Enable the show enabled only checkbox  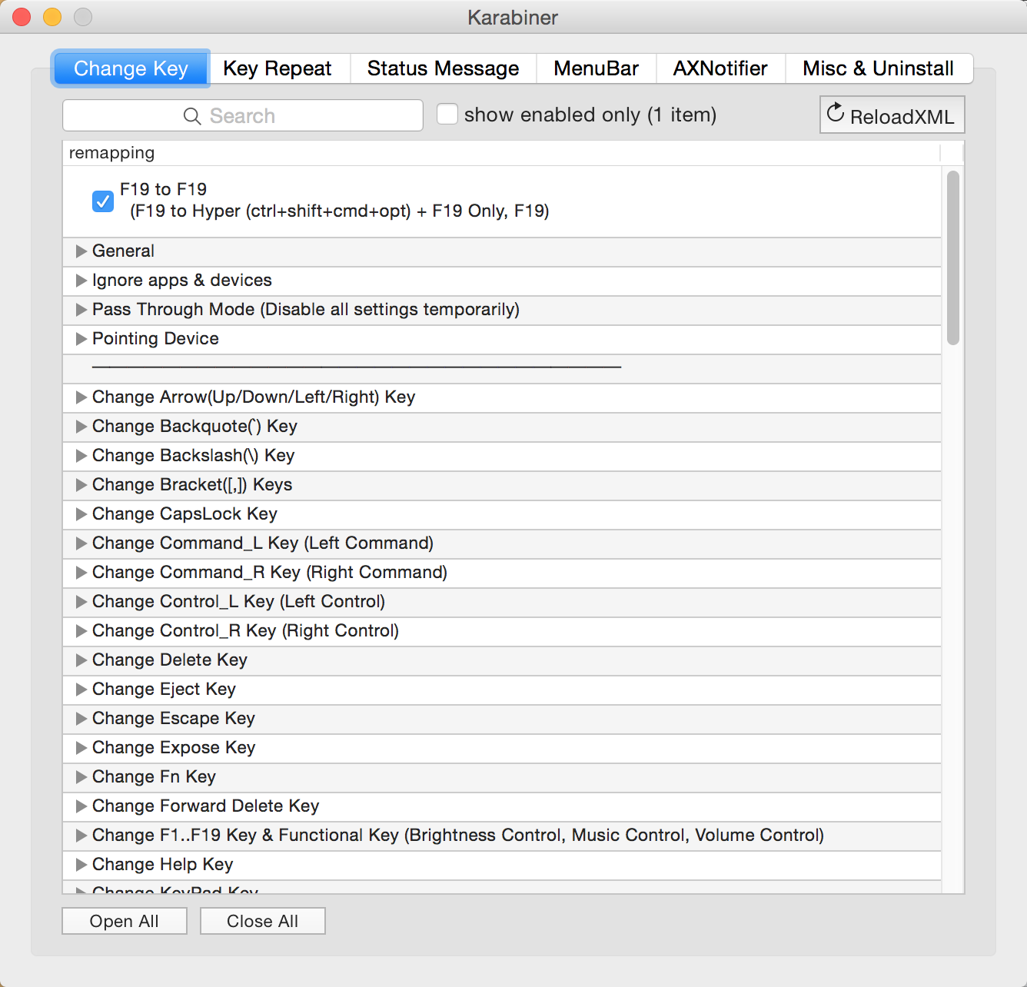coord(447,114)
